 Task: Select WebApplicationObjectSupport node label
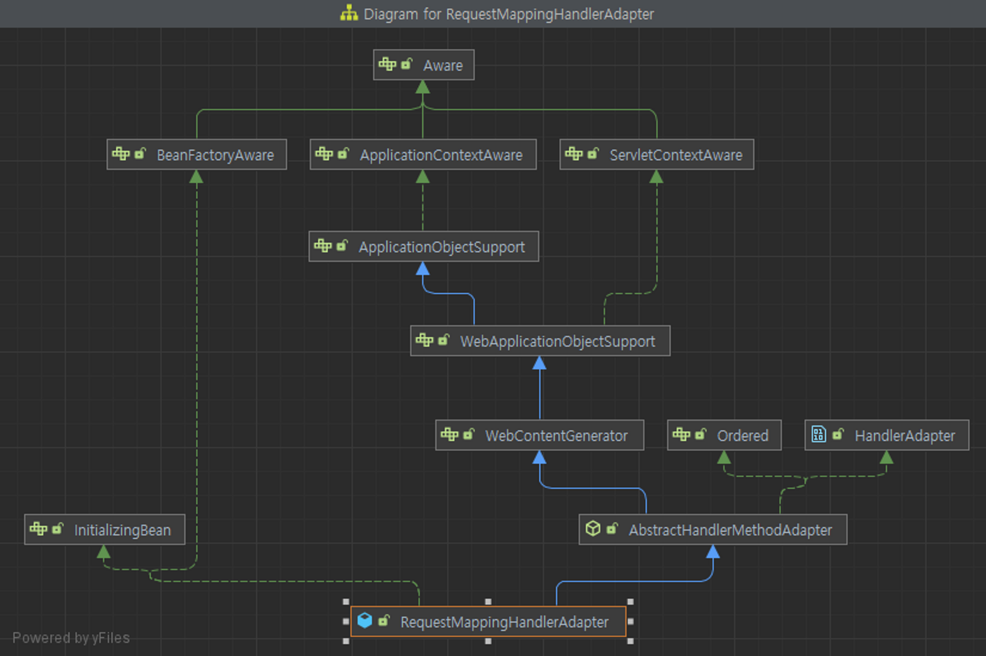pyautogui.click(x=557, y=342)
